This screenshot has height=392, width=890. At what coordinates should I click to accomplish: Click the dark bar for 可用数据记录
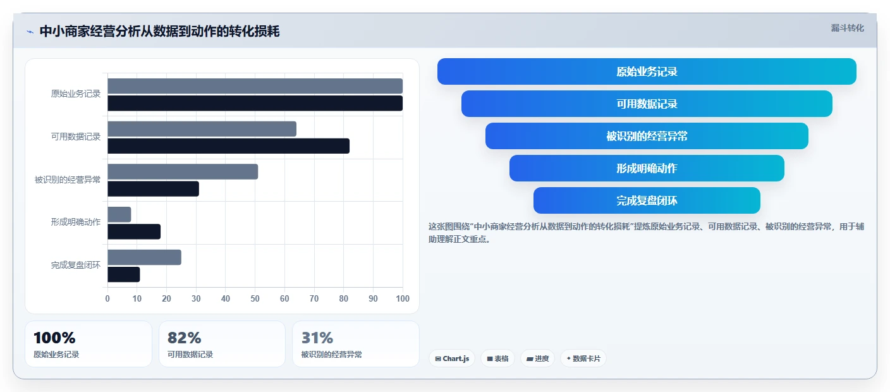[x=228, y=146]
